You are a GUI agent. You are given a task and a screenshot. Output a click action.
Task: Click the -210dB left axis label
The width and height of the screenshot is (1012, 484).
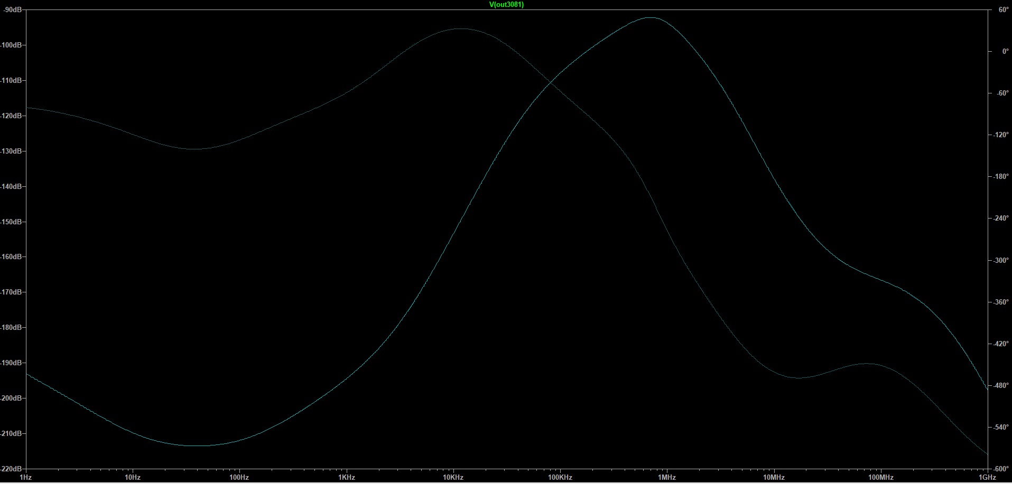click(x=11, y=434)
